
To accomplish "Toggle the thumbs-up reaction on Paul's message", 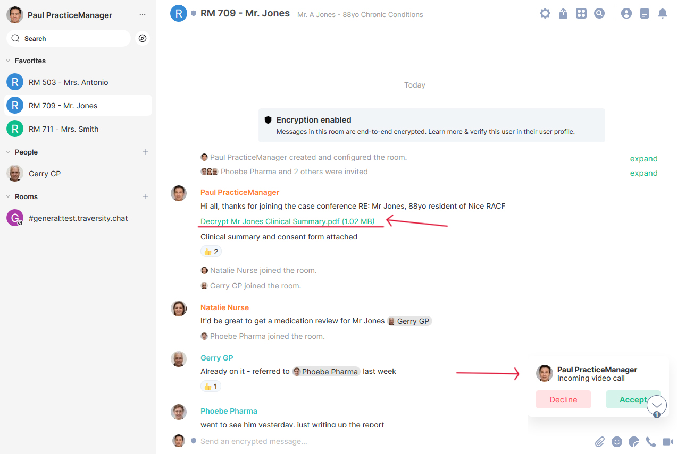I will pyautogui.click(x=211, y=251).
